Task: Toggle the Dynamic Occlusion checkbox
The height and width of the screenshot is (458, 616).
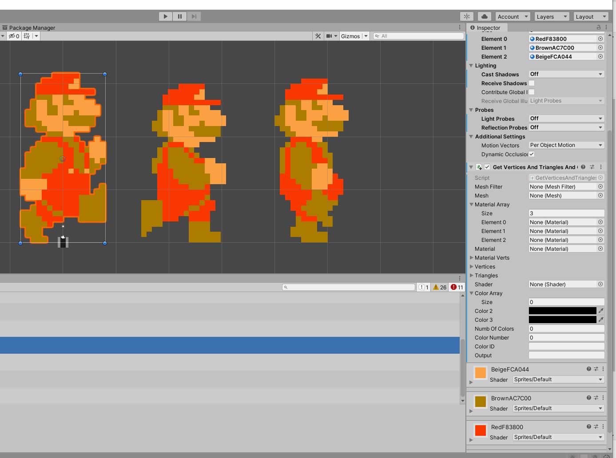Action: (532, 154)
